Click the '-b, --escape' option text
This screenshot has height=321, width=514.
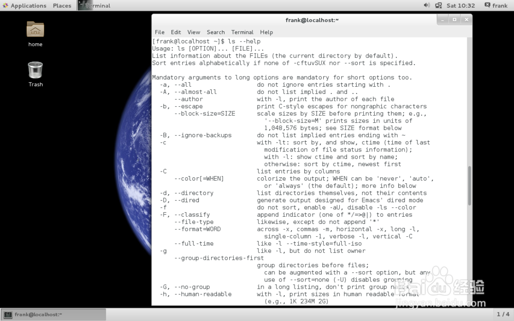(181, 106)
